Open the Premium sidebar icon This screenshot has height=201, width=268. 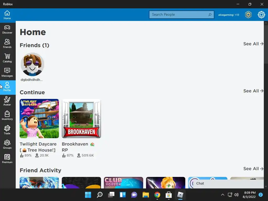click(7, 159)
